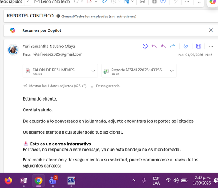The height and width of the screenshot is (188, 218).
Task: Click the blue Viva icon in message header
Action: click(x=186, y=46)
